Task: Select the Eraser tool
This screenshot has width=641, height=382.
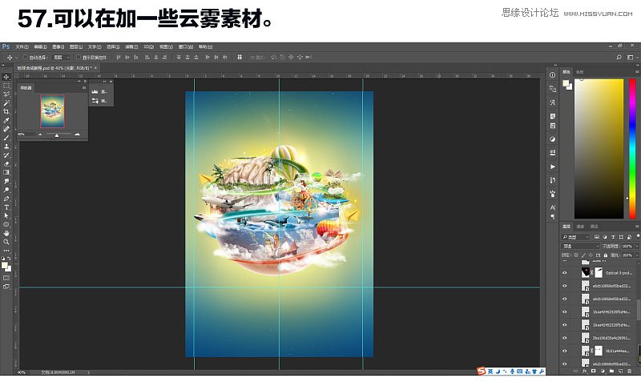Action: 6,164
